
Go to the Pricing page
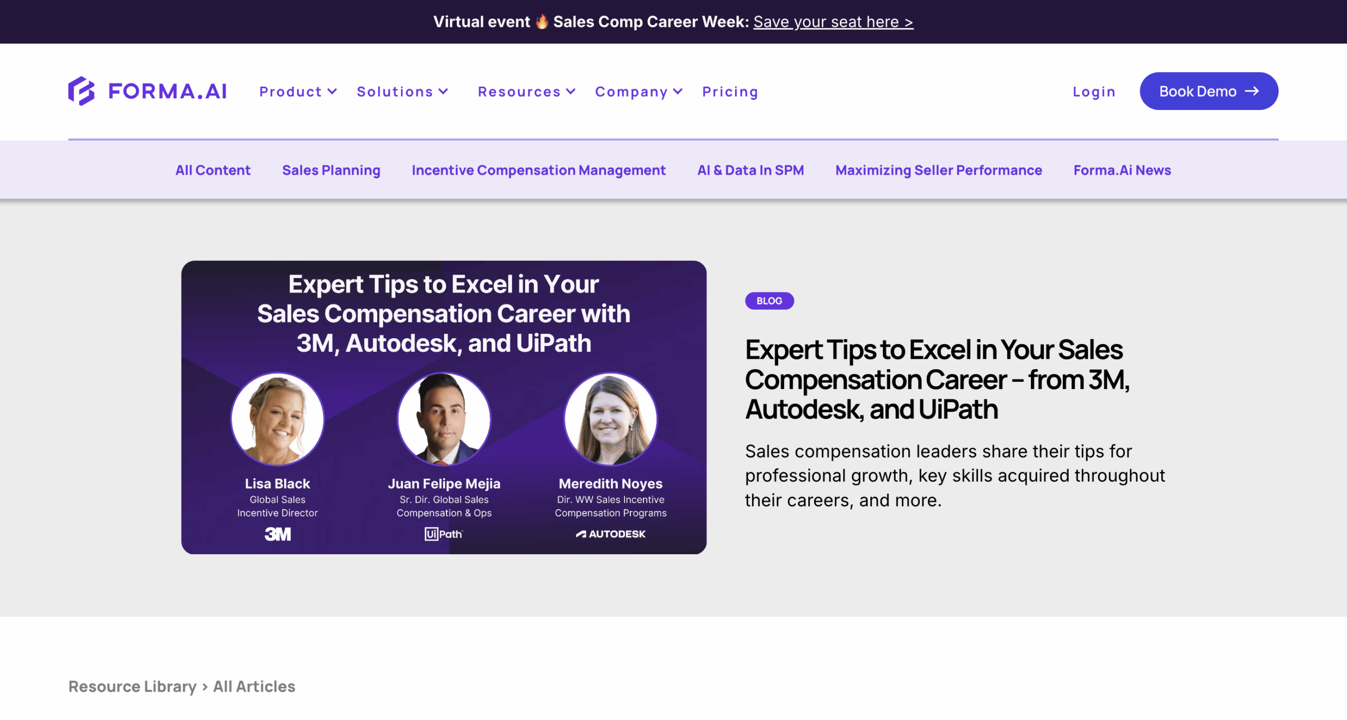(730, 92)
